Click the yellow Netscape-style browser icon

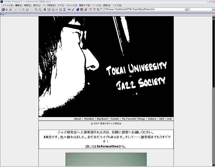pyautogui.click(x=82, y=9)
